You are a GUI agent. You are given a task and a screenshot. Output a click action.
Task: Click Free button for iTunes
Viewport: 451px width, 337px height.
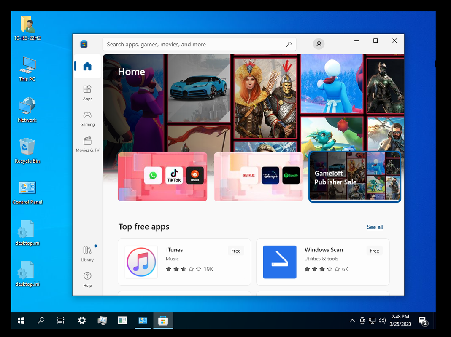[236, 251]
